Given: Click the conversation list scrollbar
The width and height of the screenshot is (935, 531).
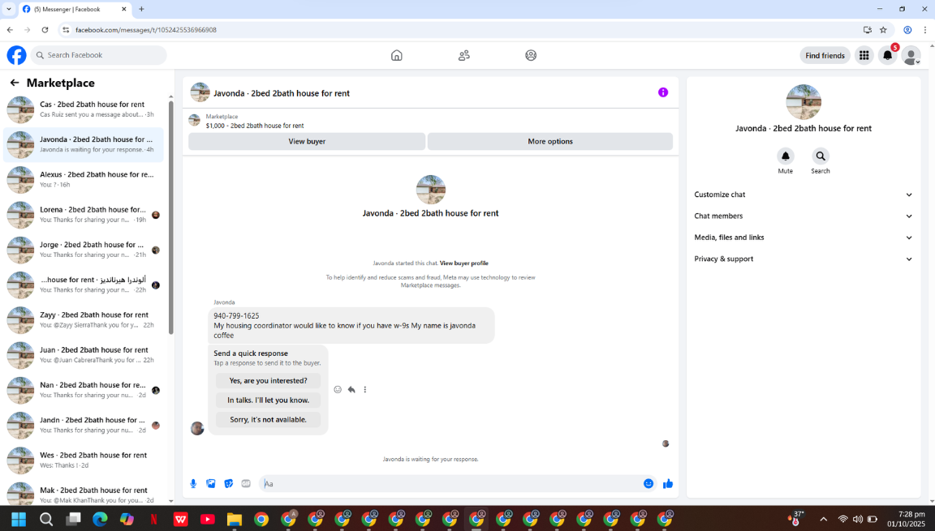Looking at the screenshot, I should (171, 218).
